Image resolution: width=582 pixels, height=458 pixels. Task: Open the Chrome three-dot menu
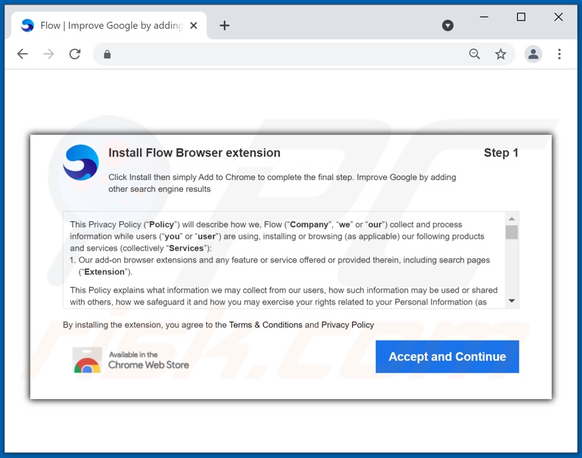(x=559, y=54)
